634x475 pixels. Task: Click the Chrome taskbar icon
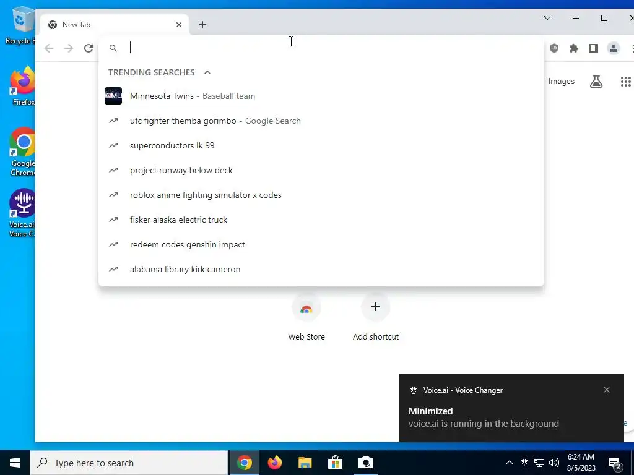click(244, 463)
